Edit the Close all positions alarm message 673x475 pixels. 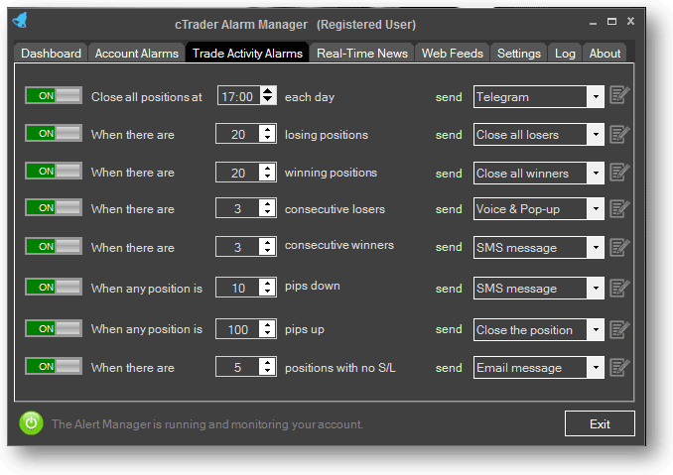point(619,95)
